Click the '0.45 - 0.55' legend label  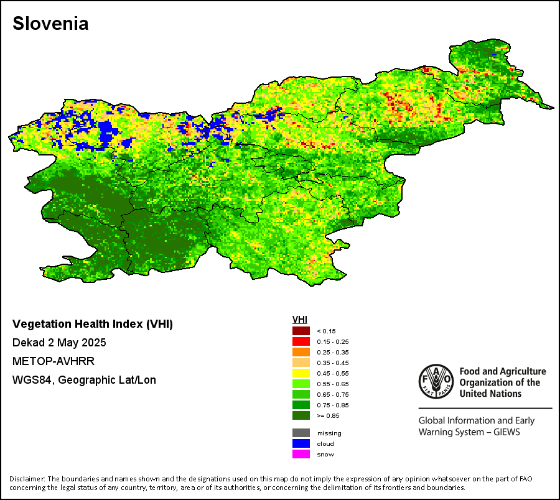coord(333,374)
